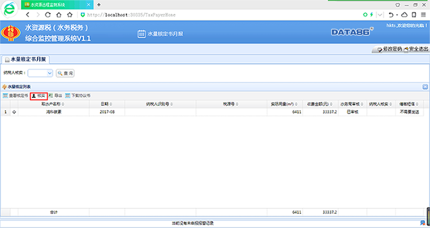Click 修改密码 to change the password
The height and width of the screenshot is (228, 430).
[x=389, y=49]
